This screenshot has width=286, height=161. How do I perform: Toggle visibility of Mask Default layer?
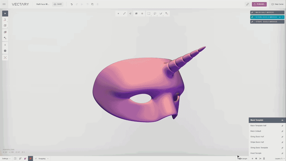(282, 131)
